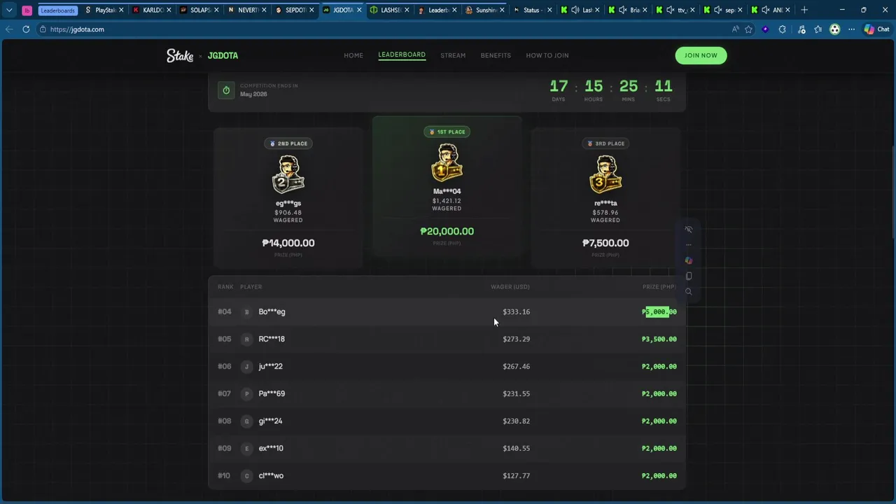Select player ex***10 in rank 09
The width and height of the screenshot is (896, 504).
click(271, 448)
